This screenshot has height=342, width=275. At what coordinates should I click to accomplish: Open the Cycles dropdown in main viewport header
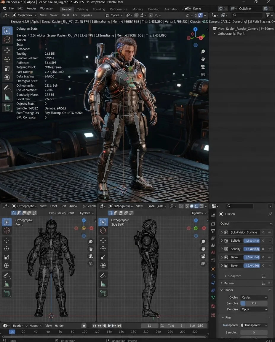(114, 15)
